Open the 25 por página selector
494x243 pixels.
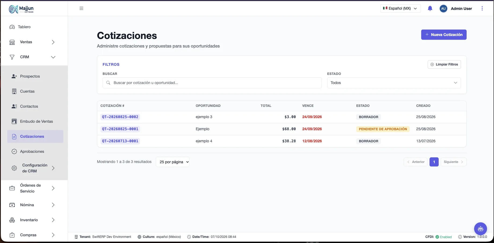pyautogui.click(x=172, y=162)
